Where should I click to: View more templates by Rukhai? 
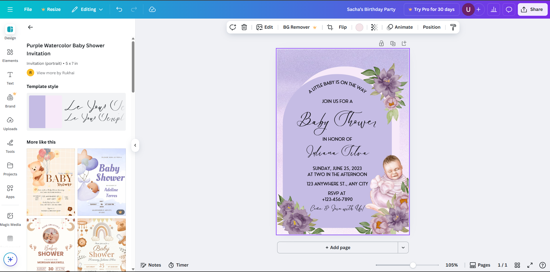[55, 73]
